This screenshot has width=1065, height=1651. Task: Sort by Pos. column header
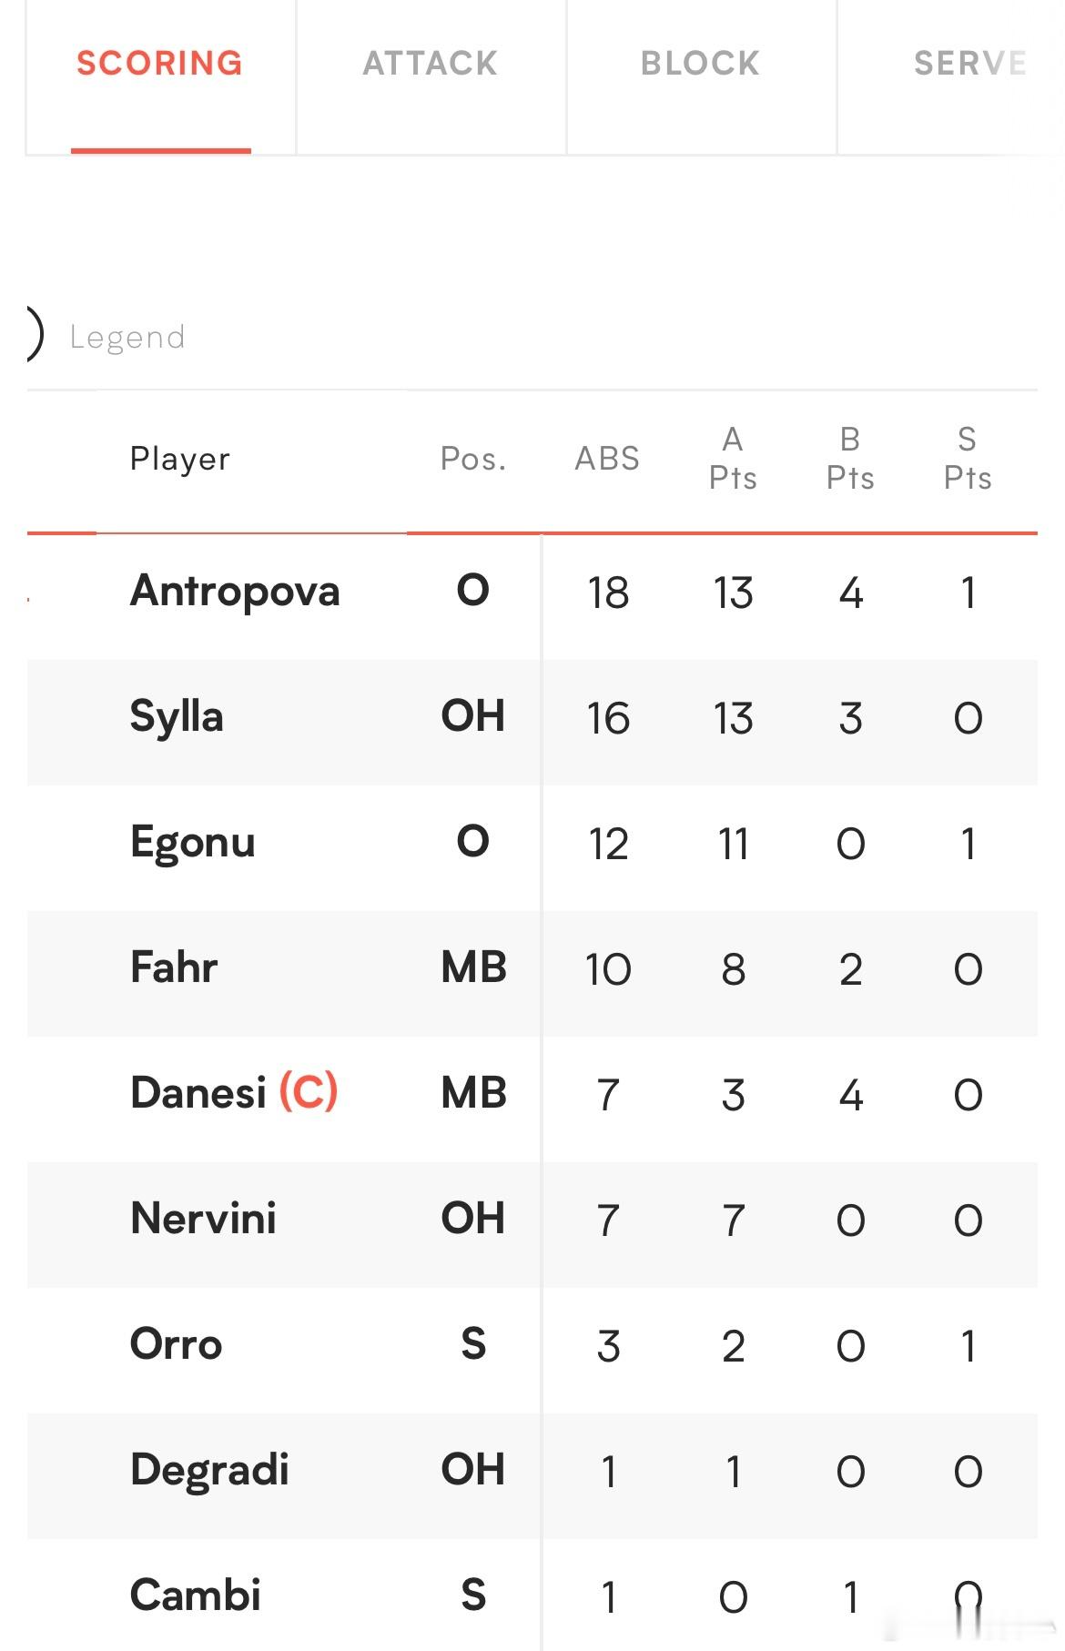click(473, 458)
